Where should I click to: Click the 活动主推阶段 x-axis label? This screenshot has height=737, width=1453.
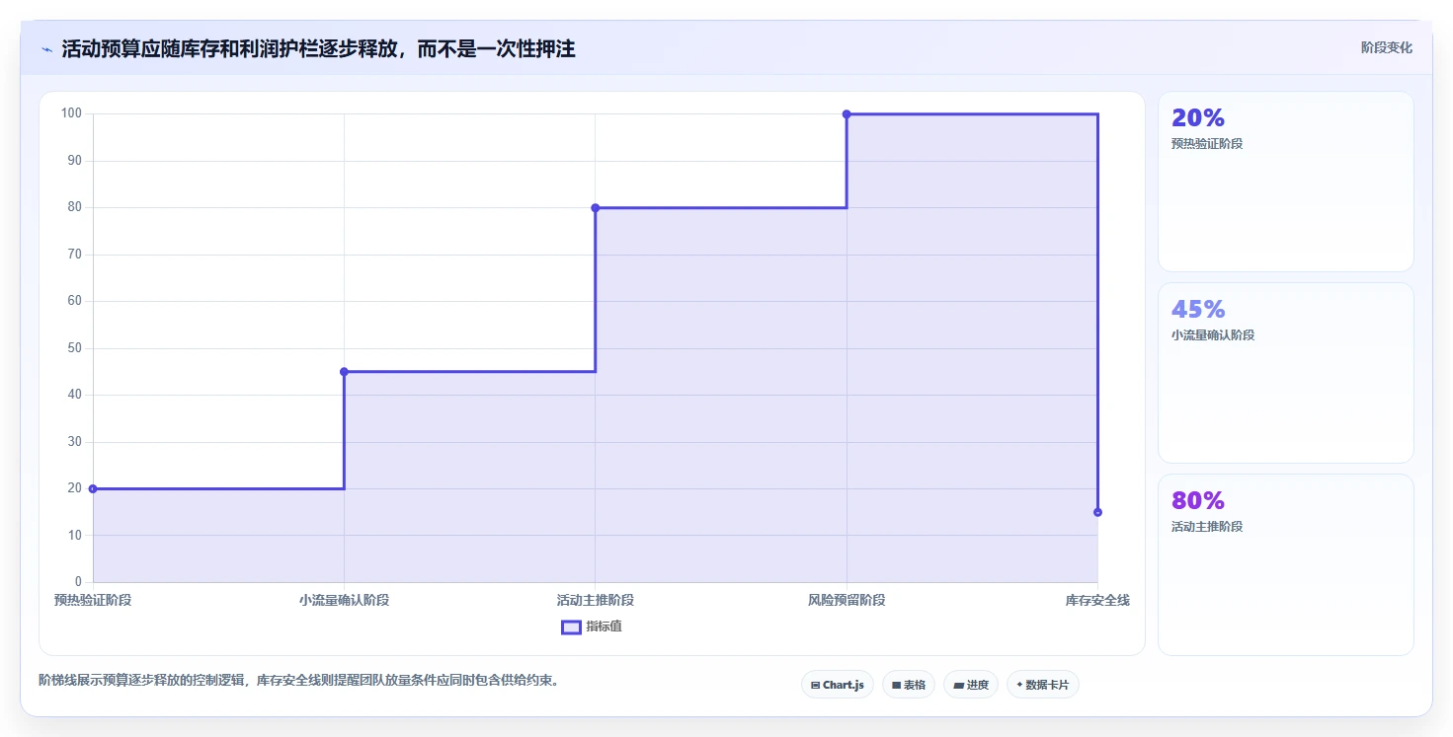tap(595, 600)
